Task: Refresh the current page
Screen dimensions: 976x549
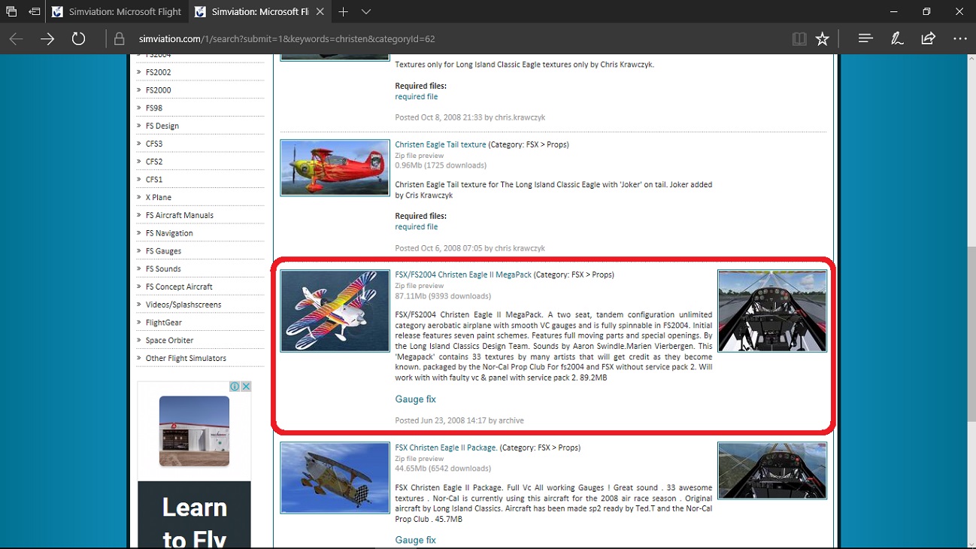Action: point(78,39)
